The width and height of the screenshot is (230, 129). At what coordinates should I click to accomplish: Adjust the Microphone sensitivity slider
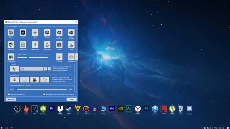pos(41,89)
